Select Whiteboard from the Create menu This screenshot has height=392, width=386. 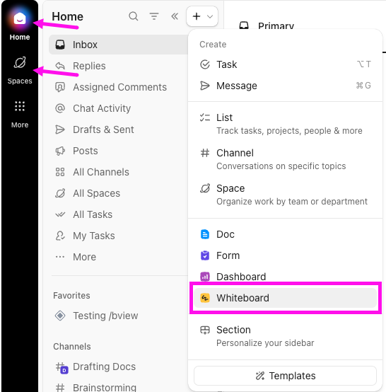286,298
